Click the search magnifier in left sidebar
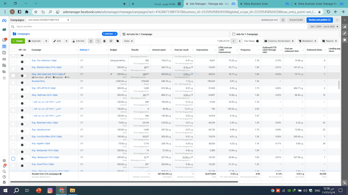 pos(4,171)
